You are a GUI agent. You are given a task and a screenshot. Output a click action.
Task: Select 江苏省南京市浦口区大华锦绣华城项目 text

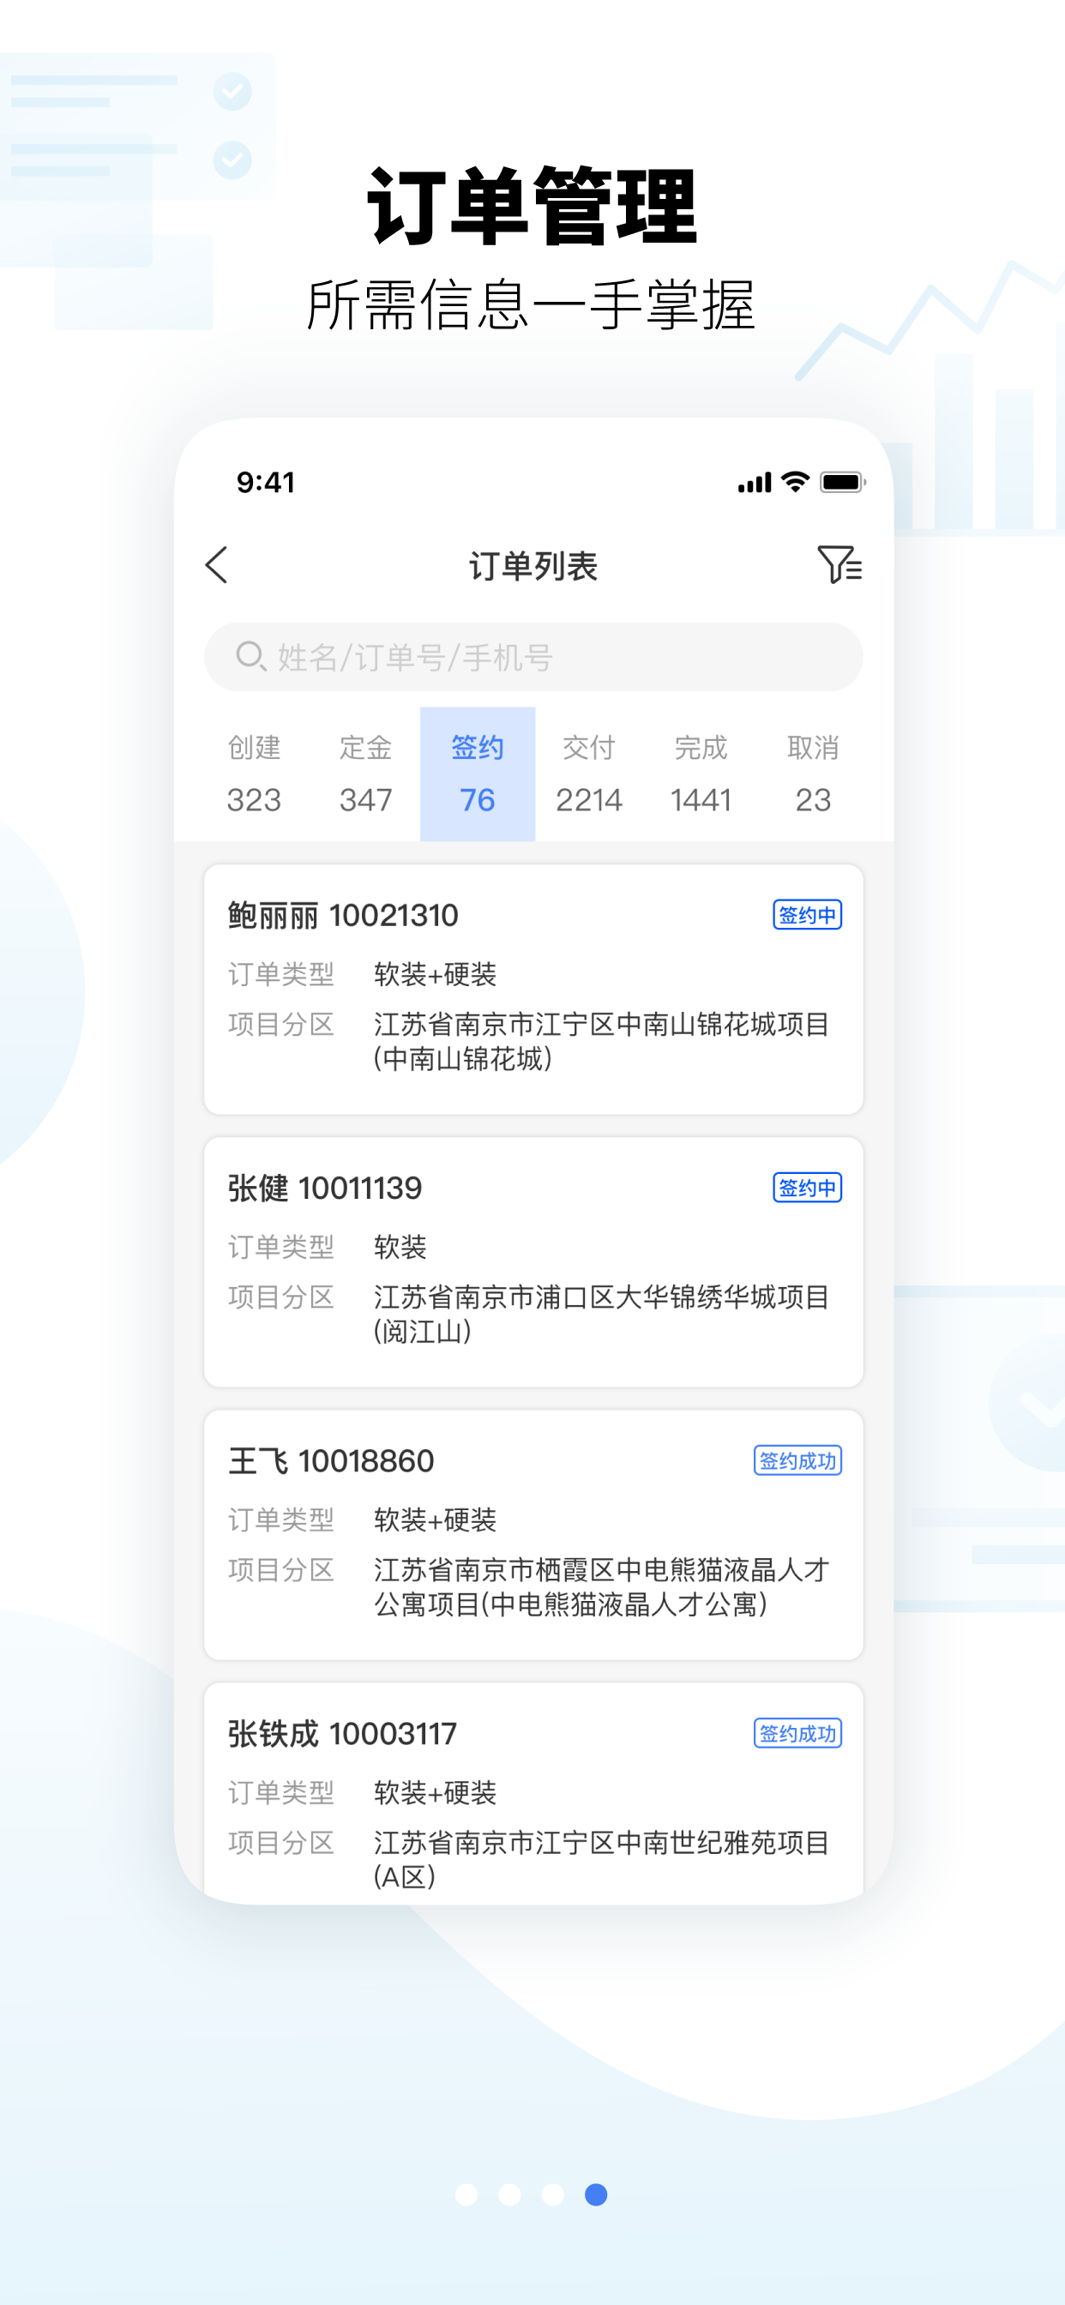coord(601,1297)
